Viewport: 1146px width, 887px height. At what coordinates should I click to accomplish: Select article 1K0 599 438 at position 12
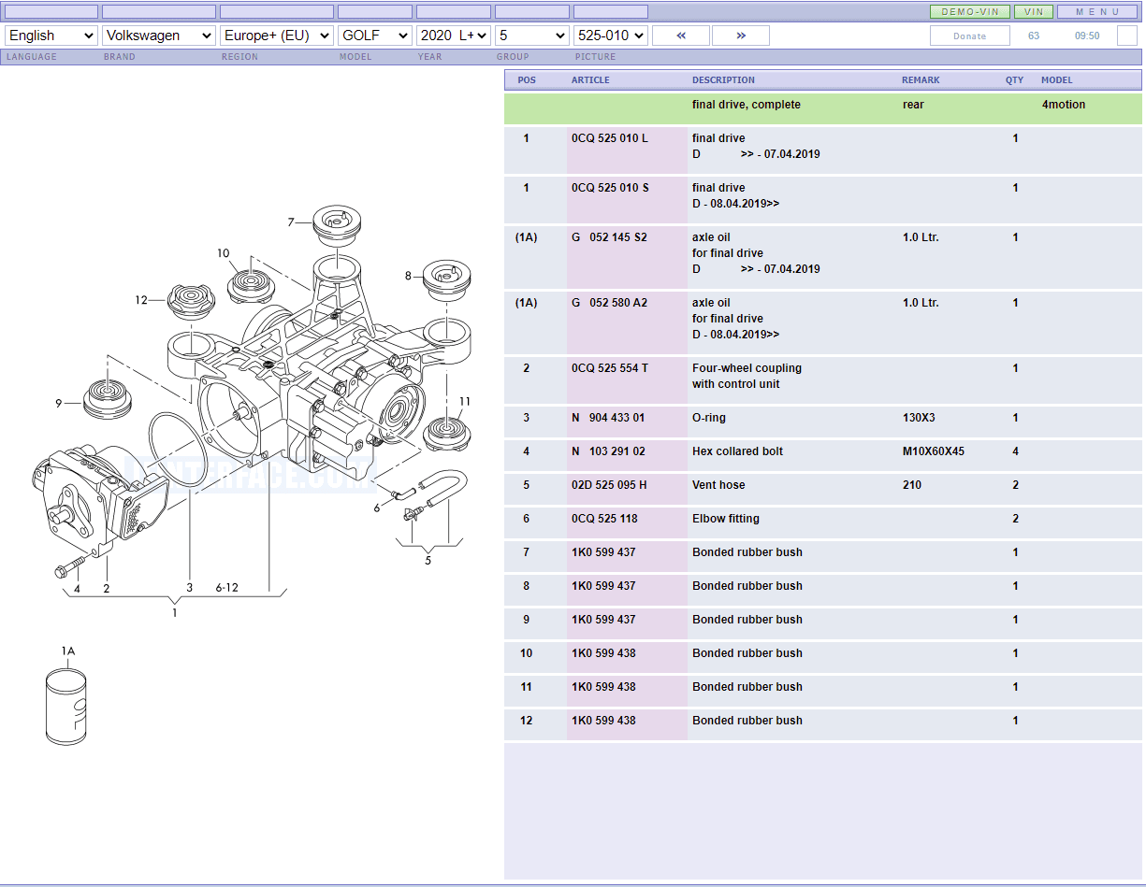tap(603, 721)
